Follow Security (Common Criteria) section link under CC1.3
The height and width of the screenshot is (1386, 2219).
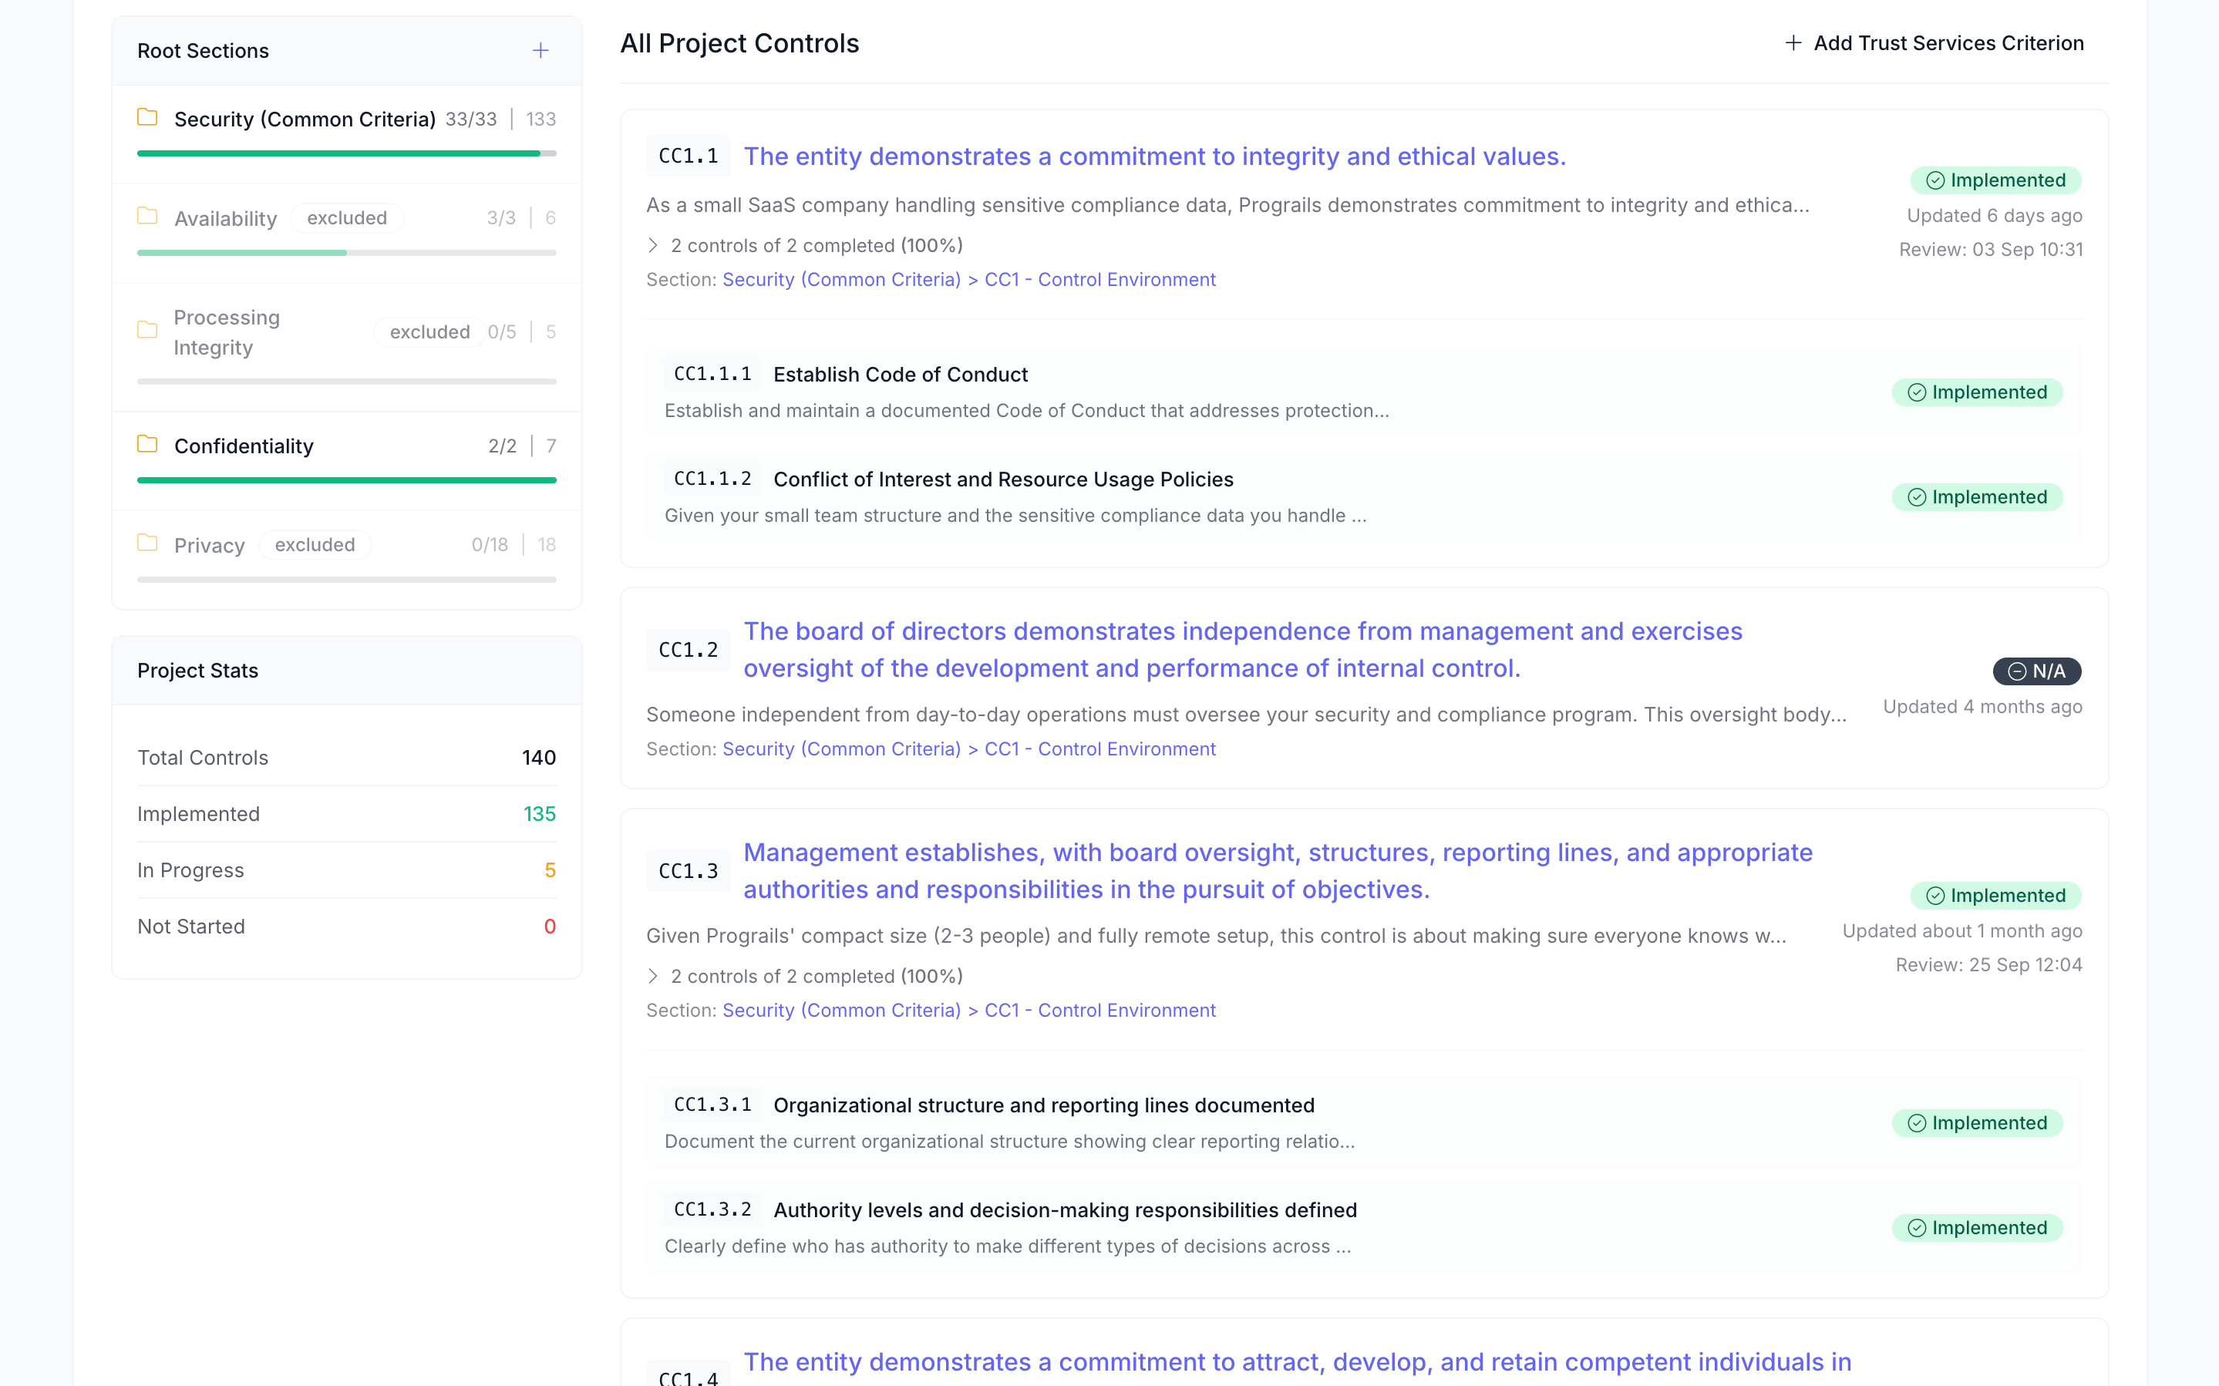pyautogui.click(x=840, y=1010)
